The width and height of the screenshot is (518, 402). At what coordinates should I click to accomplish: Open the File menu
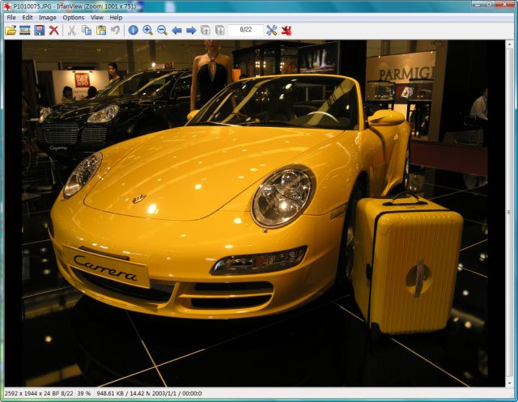coord(11,17)
